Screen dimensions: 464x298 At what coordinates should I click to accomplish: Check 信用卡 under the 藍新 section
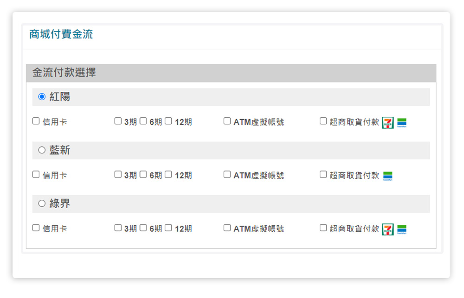pos(36,175)
